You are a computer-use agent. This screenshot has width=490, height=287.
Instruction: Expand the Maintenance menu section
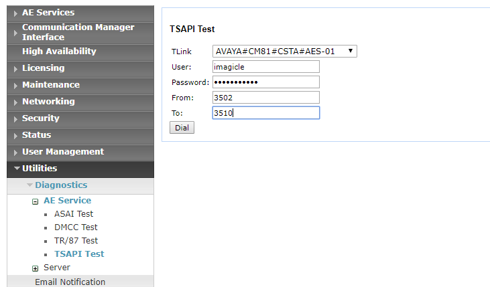(x=50, y=85)
